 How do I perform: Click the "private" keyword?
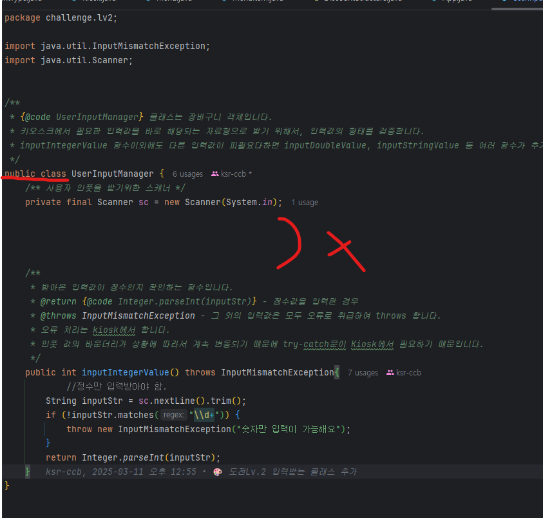tap(43, 202)
